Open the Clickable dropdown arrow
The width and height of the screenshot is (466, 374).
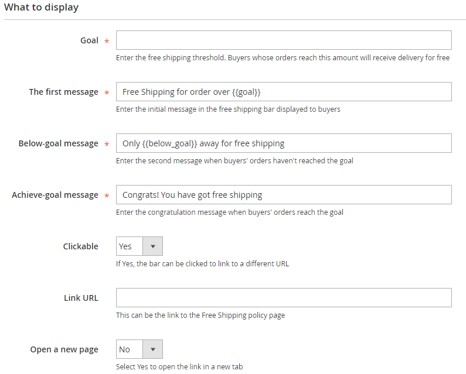[x=153, y=246]
